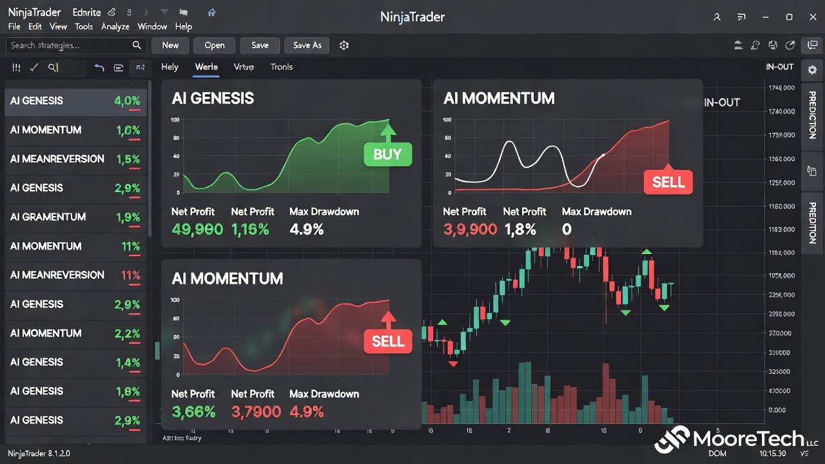Select the settings gear next to Save As

point(344,45)
